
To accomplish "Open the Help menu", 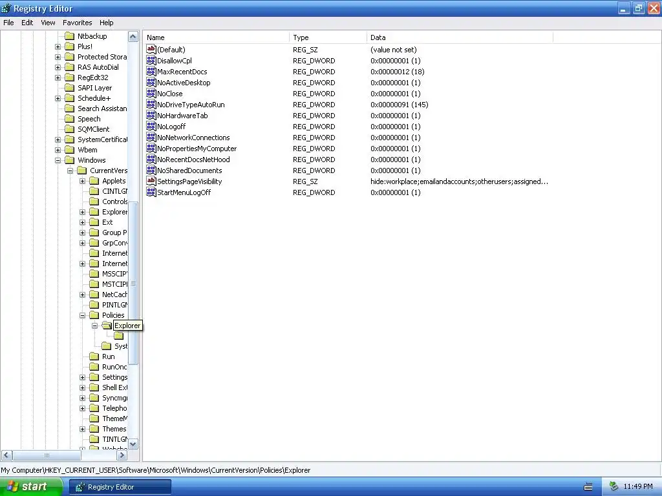I will coord(107,23).
